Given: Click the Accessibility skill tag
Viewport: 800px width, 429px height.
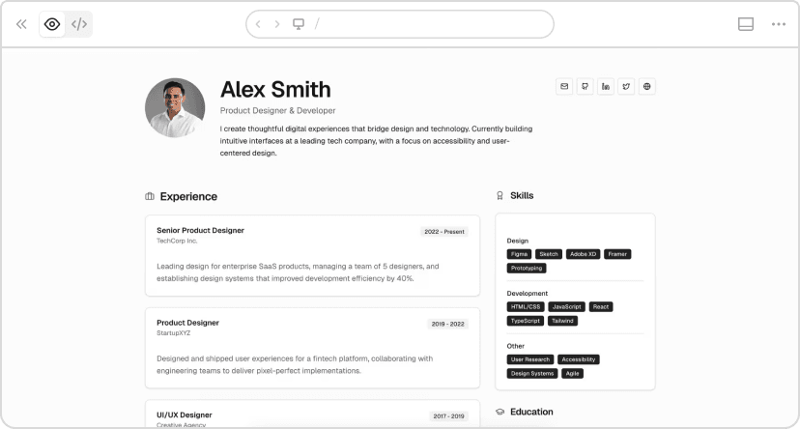Looking at the screenshot, I should [x=578, y=359].
